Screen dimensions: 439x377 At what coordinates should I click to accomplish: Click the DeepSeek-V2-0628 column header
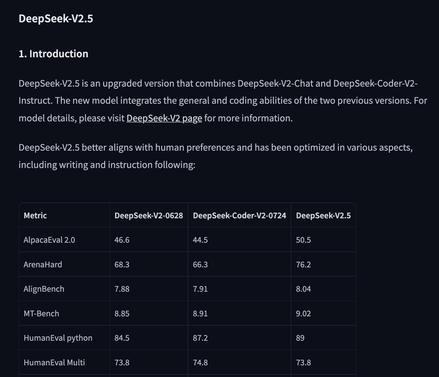149,215
